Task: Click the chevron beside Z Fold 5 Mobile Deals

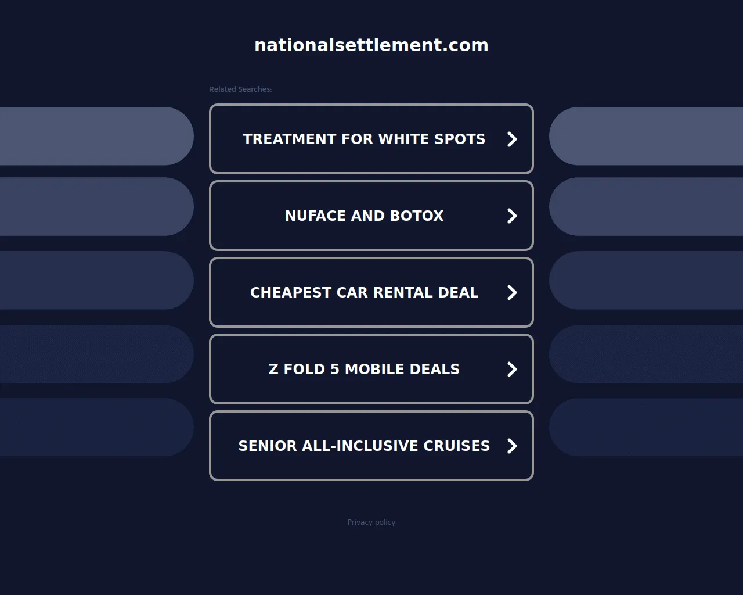Action: pyautogui.click(x=512, y=370)
